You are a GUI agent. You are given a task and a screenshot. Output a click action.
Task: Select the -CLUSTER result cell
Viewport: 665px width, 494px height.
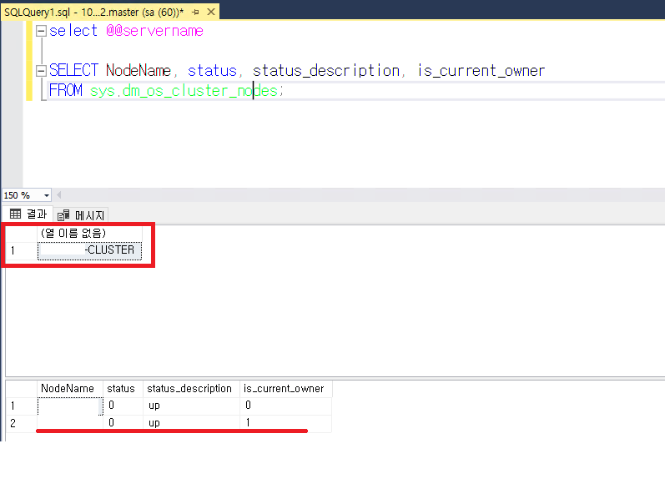(89, 250)
